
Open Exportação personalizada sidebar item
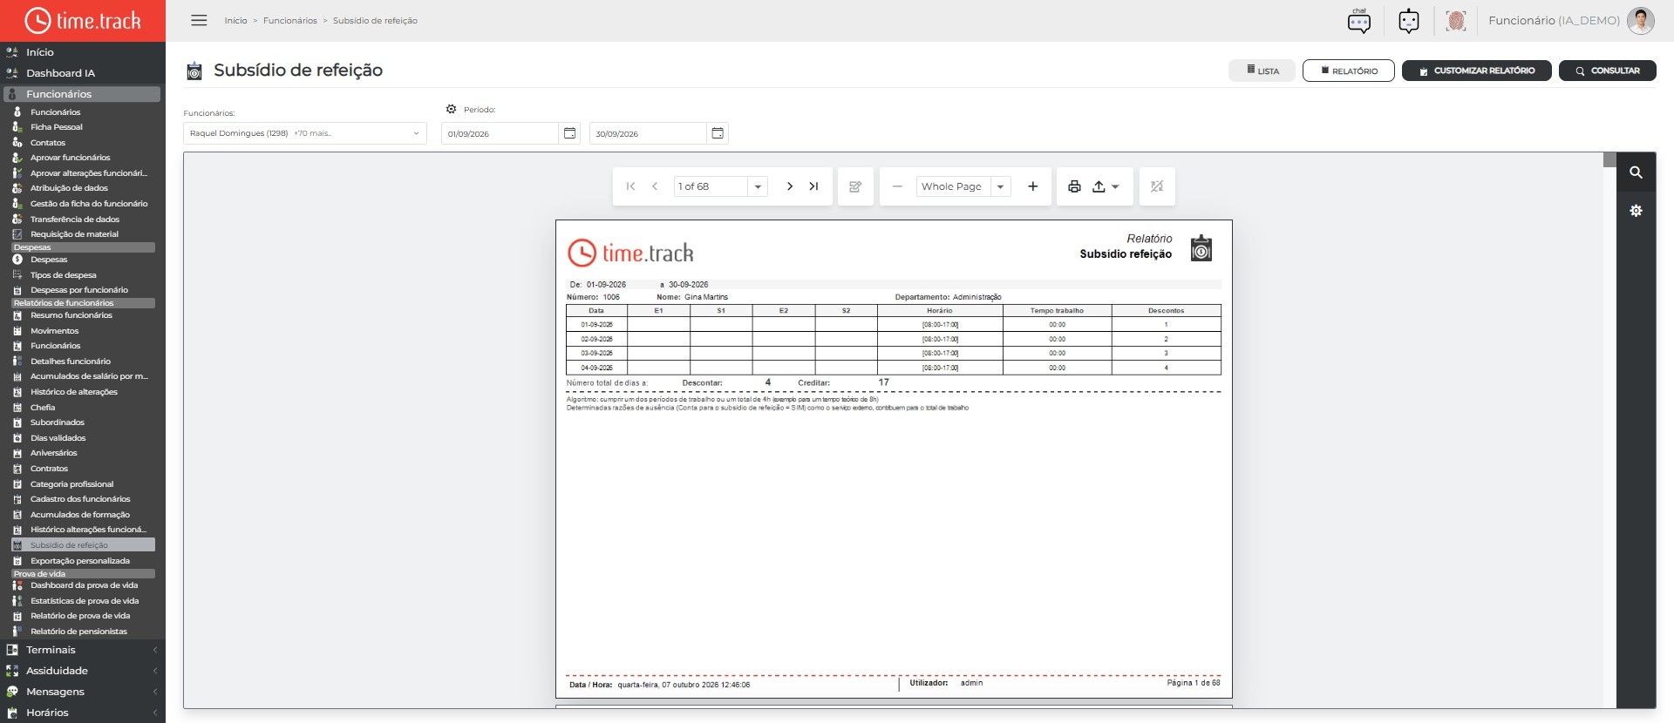(x=79, y=561)
